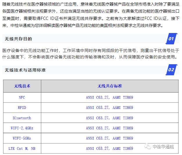The image size is (182, 155).
Task: Click the WIFI-5GHz table cell
Action: click(x=22, y=138)
